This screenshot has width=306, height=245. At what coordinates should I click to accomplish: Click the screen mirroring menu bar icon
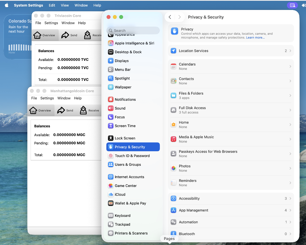292,5
